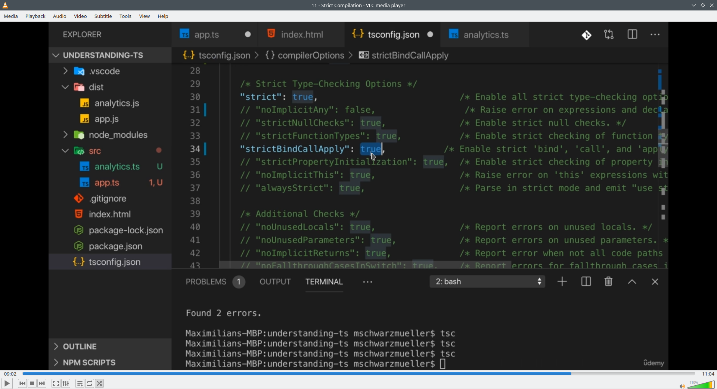Click the source control diamond icon
The width and height of the screenshot is (717, 389).
586,35
